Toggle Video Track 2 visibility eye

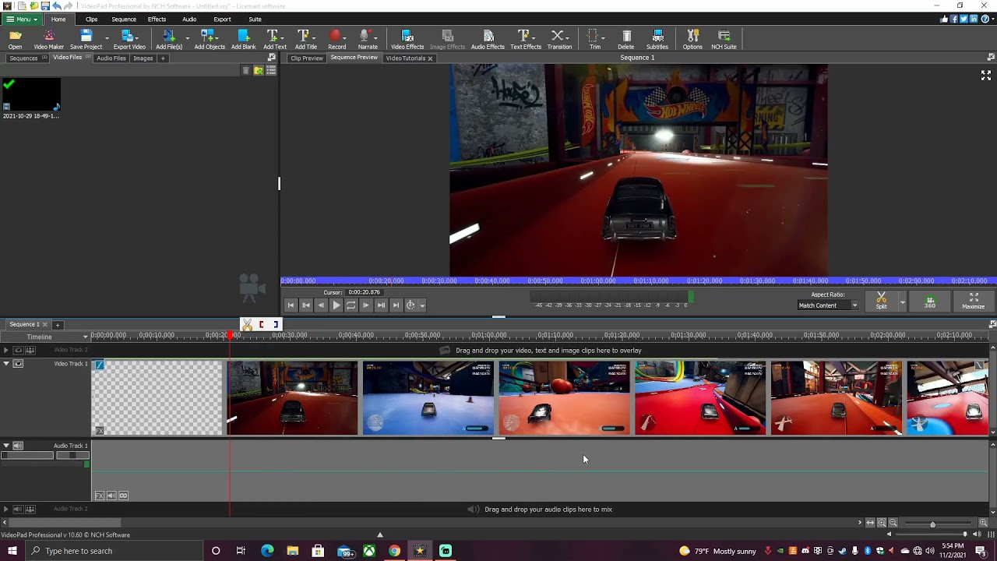(x=18, y=350)
